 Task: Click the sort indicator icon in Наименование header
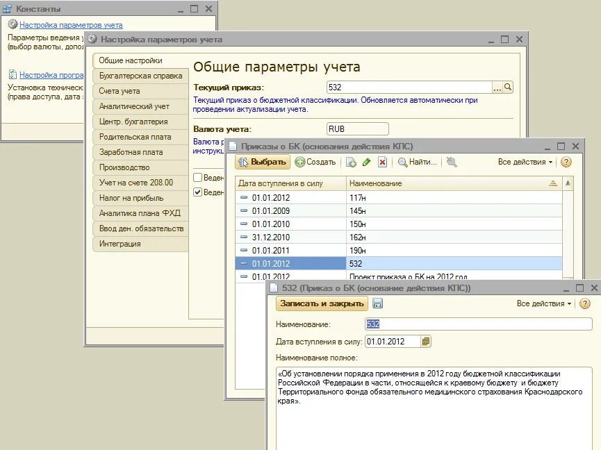coord(552,183)
